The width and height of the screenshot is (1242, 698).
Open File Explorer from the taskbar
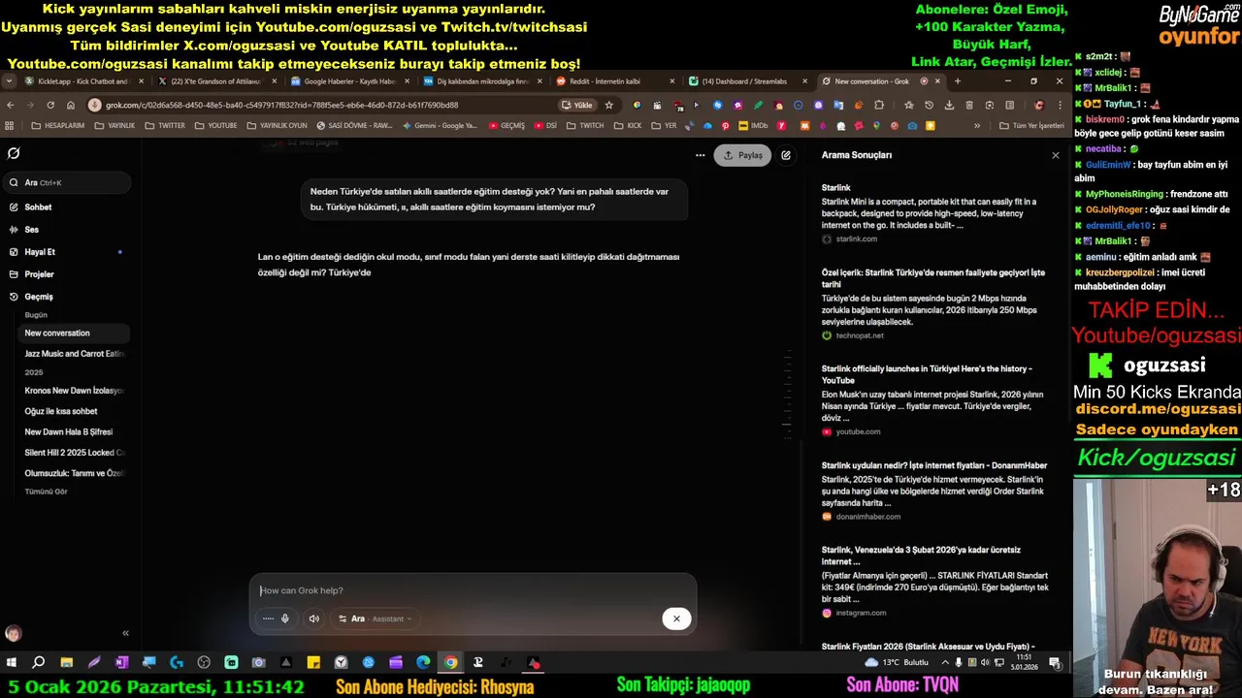tap(66, 663)
